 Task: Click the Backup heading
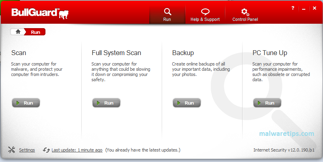pyautogui.click(x=183, y=53)
